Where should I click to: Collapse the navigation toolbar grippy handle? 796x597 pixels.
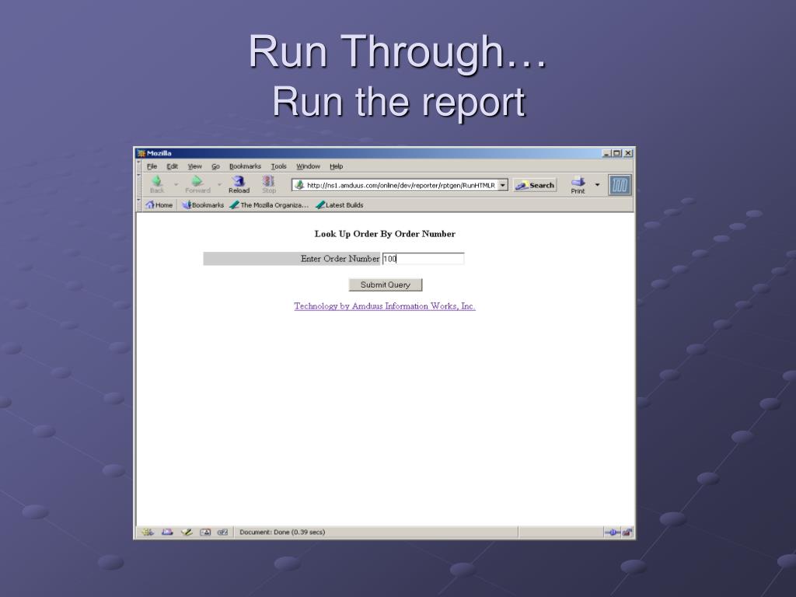point(139,185)
